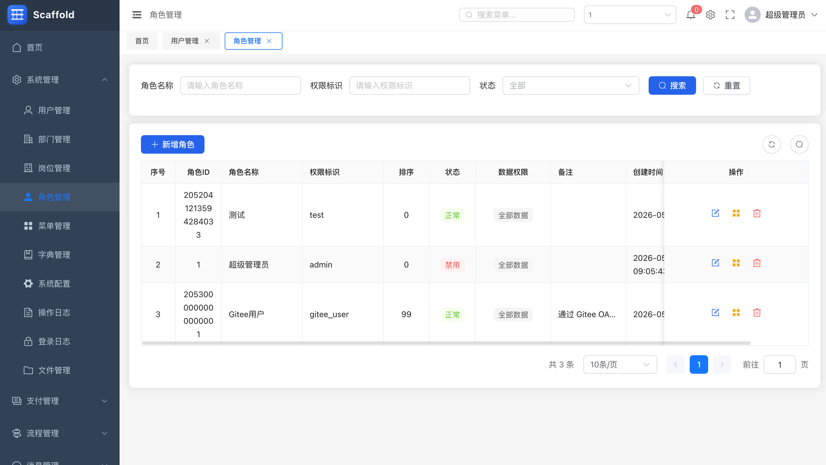Click the gitee_user permission cell
Image resolution: width=826 pixels, height=465 pixels.
point(343,314)
